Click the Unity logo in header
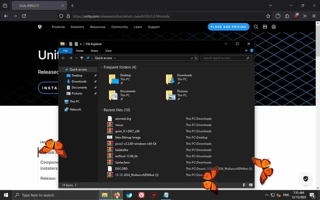The width and height of the screenshot is (320, 200). click(40, 27)
